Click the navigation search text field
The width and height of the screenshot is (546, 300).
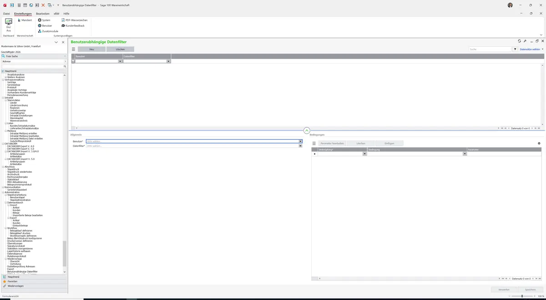click(x=32, y=66)
